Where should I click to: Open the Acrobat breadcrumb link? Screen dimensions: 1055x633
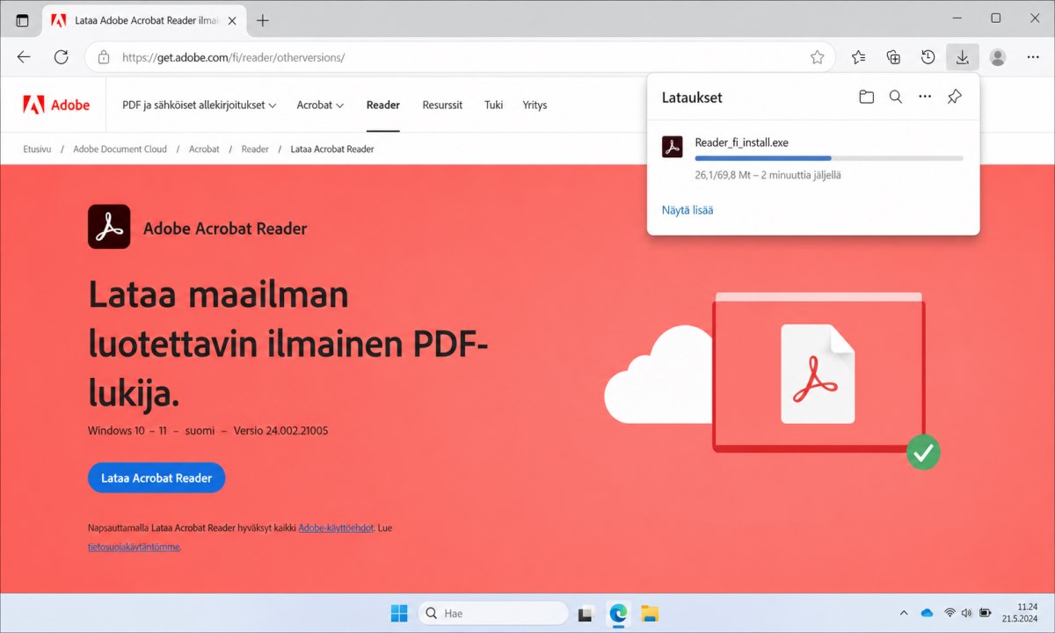pos(204,149)
